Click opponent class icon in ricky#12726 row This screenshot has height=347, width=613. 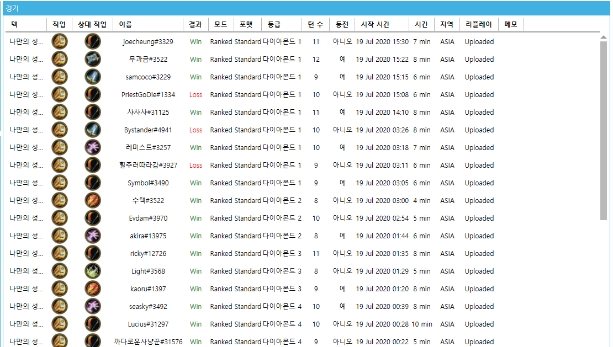point(93,253)
